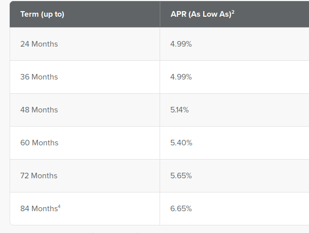Open footnote 2 beside the APR header
Image resolution: width=309 pixels, height=233 pixels.
233,11
